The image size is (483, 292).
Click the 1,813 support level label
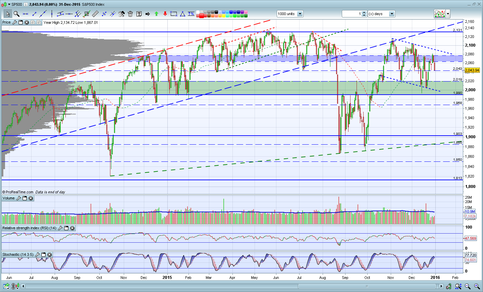point(458,178)
